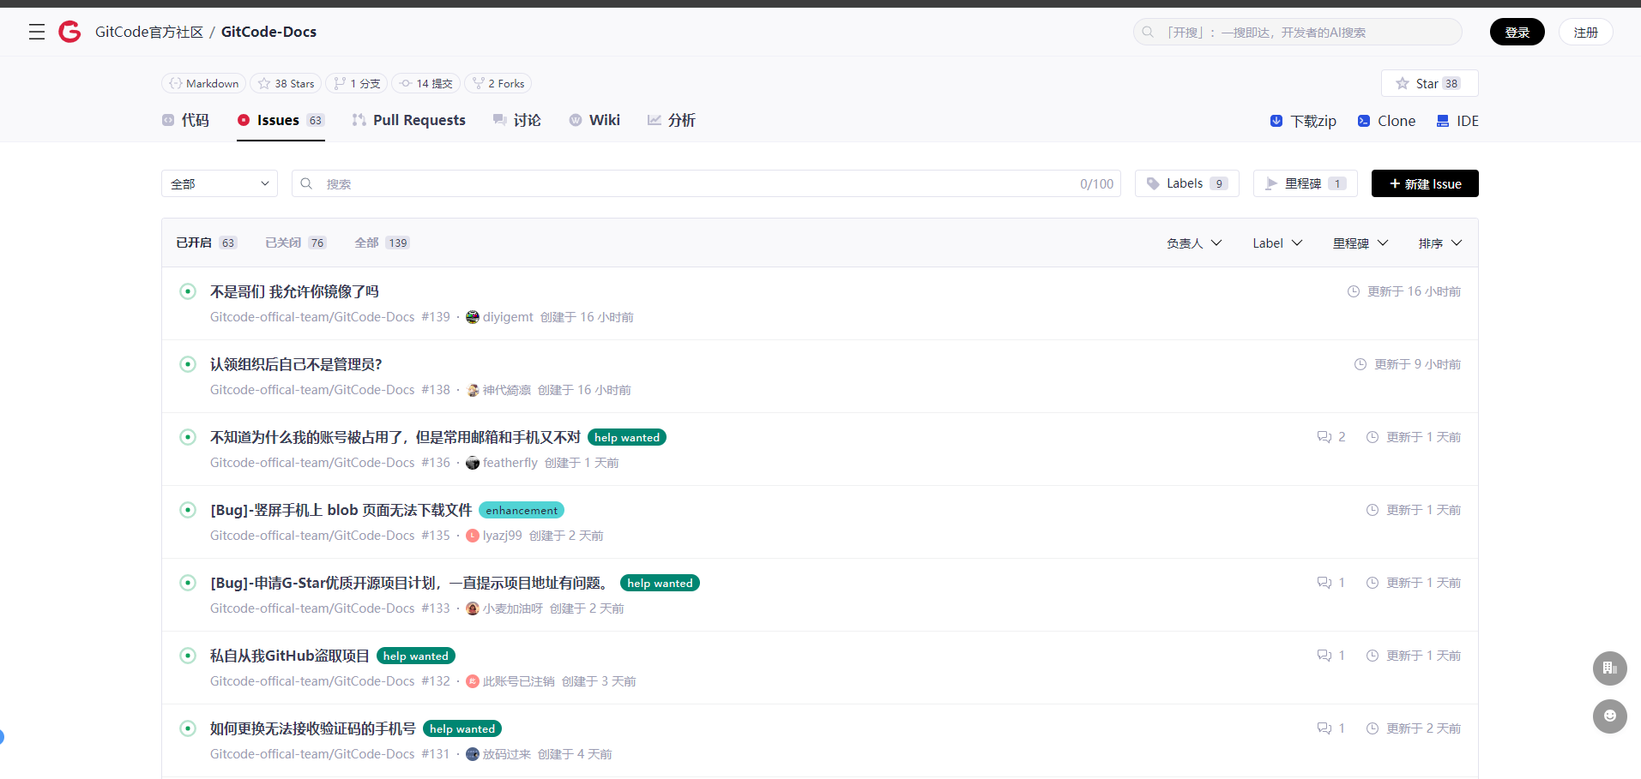Click featherfly's avatar icon
The height and width of the screenshot is (779, 1641).
473,463
